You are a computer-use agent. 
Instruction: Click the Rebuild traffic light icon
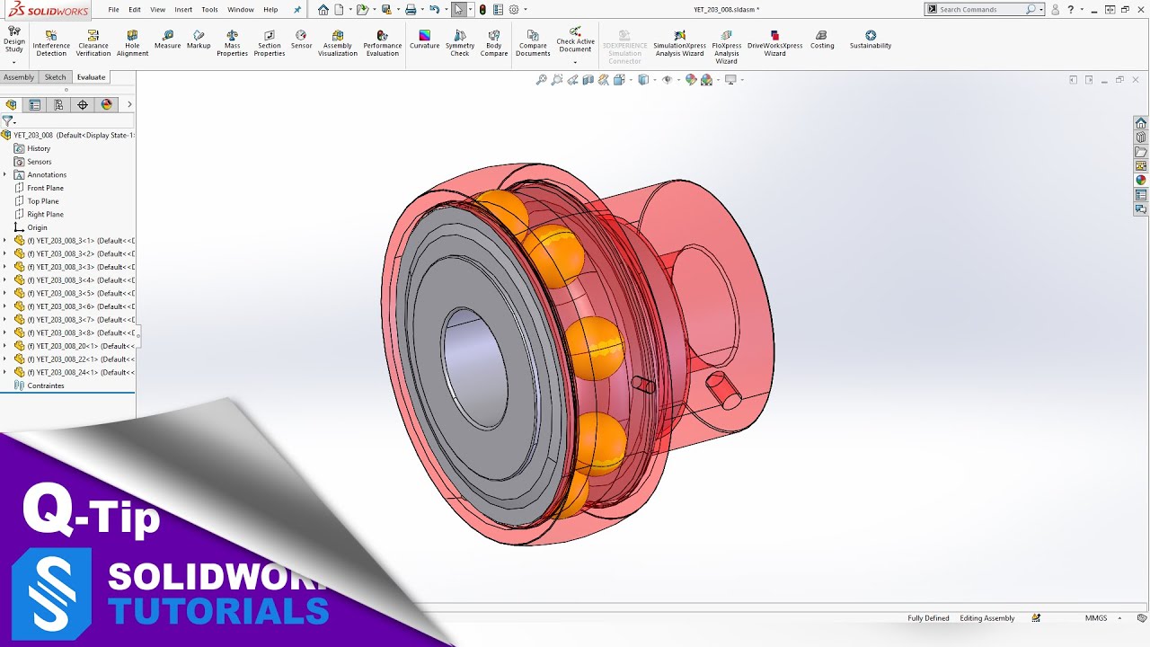click(x=482, y=10)
